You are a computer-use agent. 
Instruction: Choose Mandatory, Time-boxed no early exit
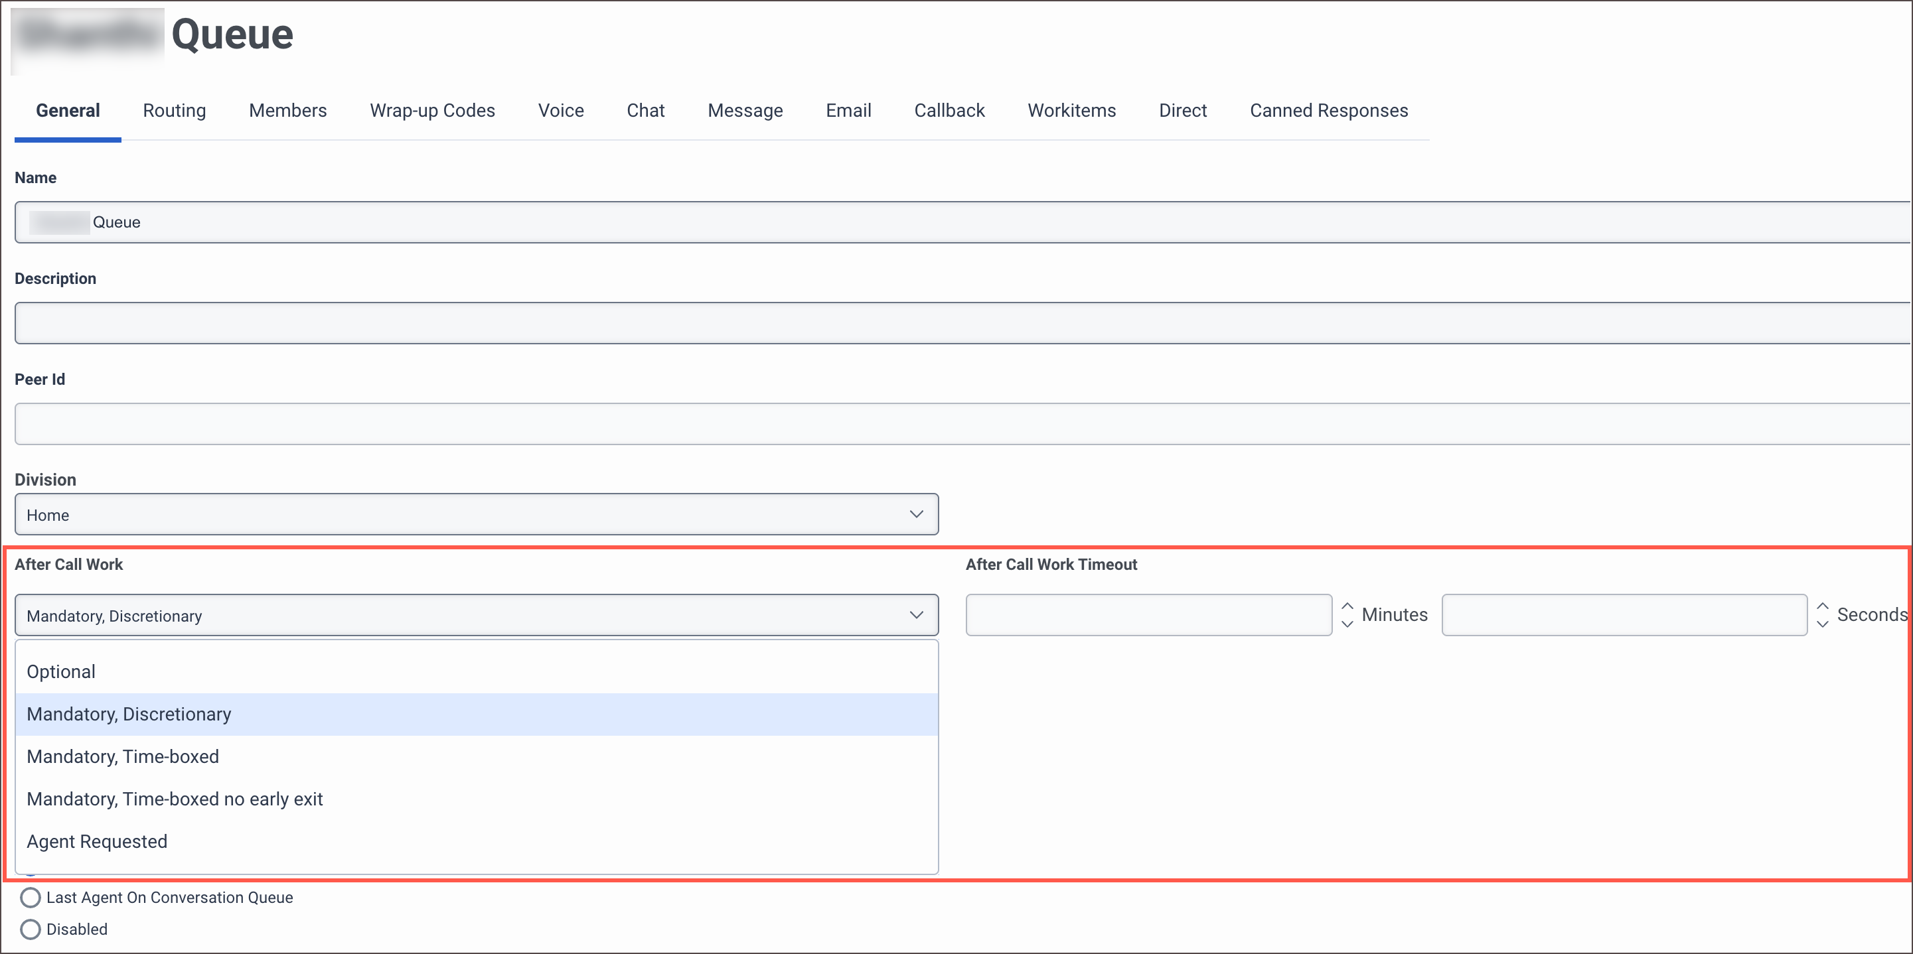tap(175, 799)
